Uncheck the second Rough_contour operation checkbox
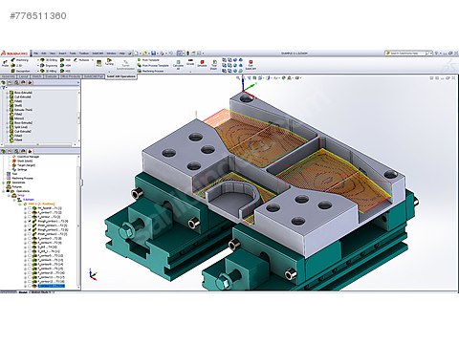Viewport: 459px width, 344px height. pyautogui.click(x=30, y=229)
